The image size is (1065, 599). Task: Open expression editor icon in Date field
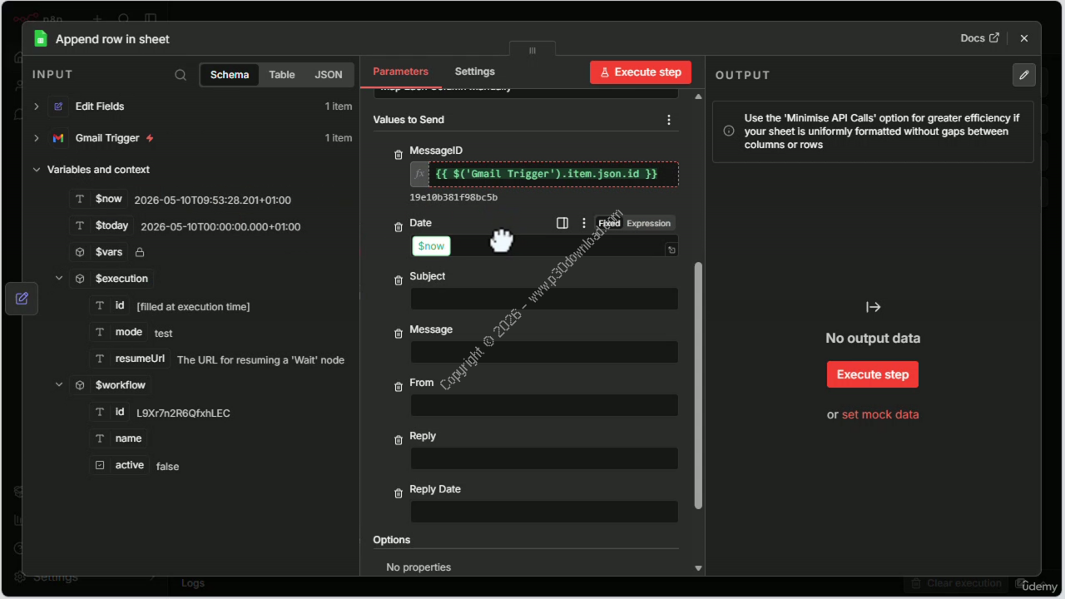pos(671,250)
